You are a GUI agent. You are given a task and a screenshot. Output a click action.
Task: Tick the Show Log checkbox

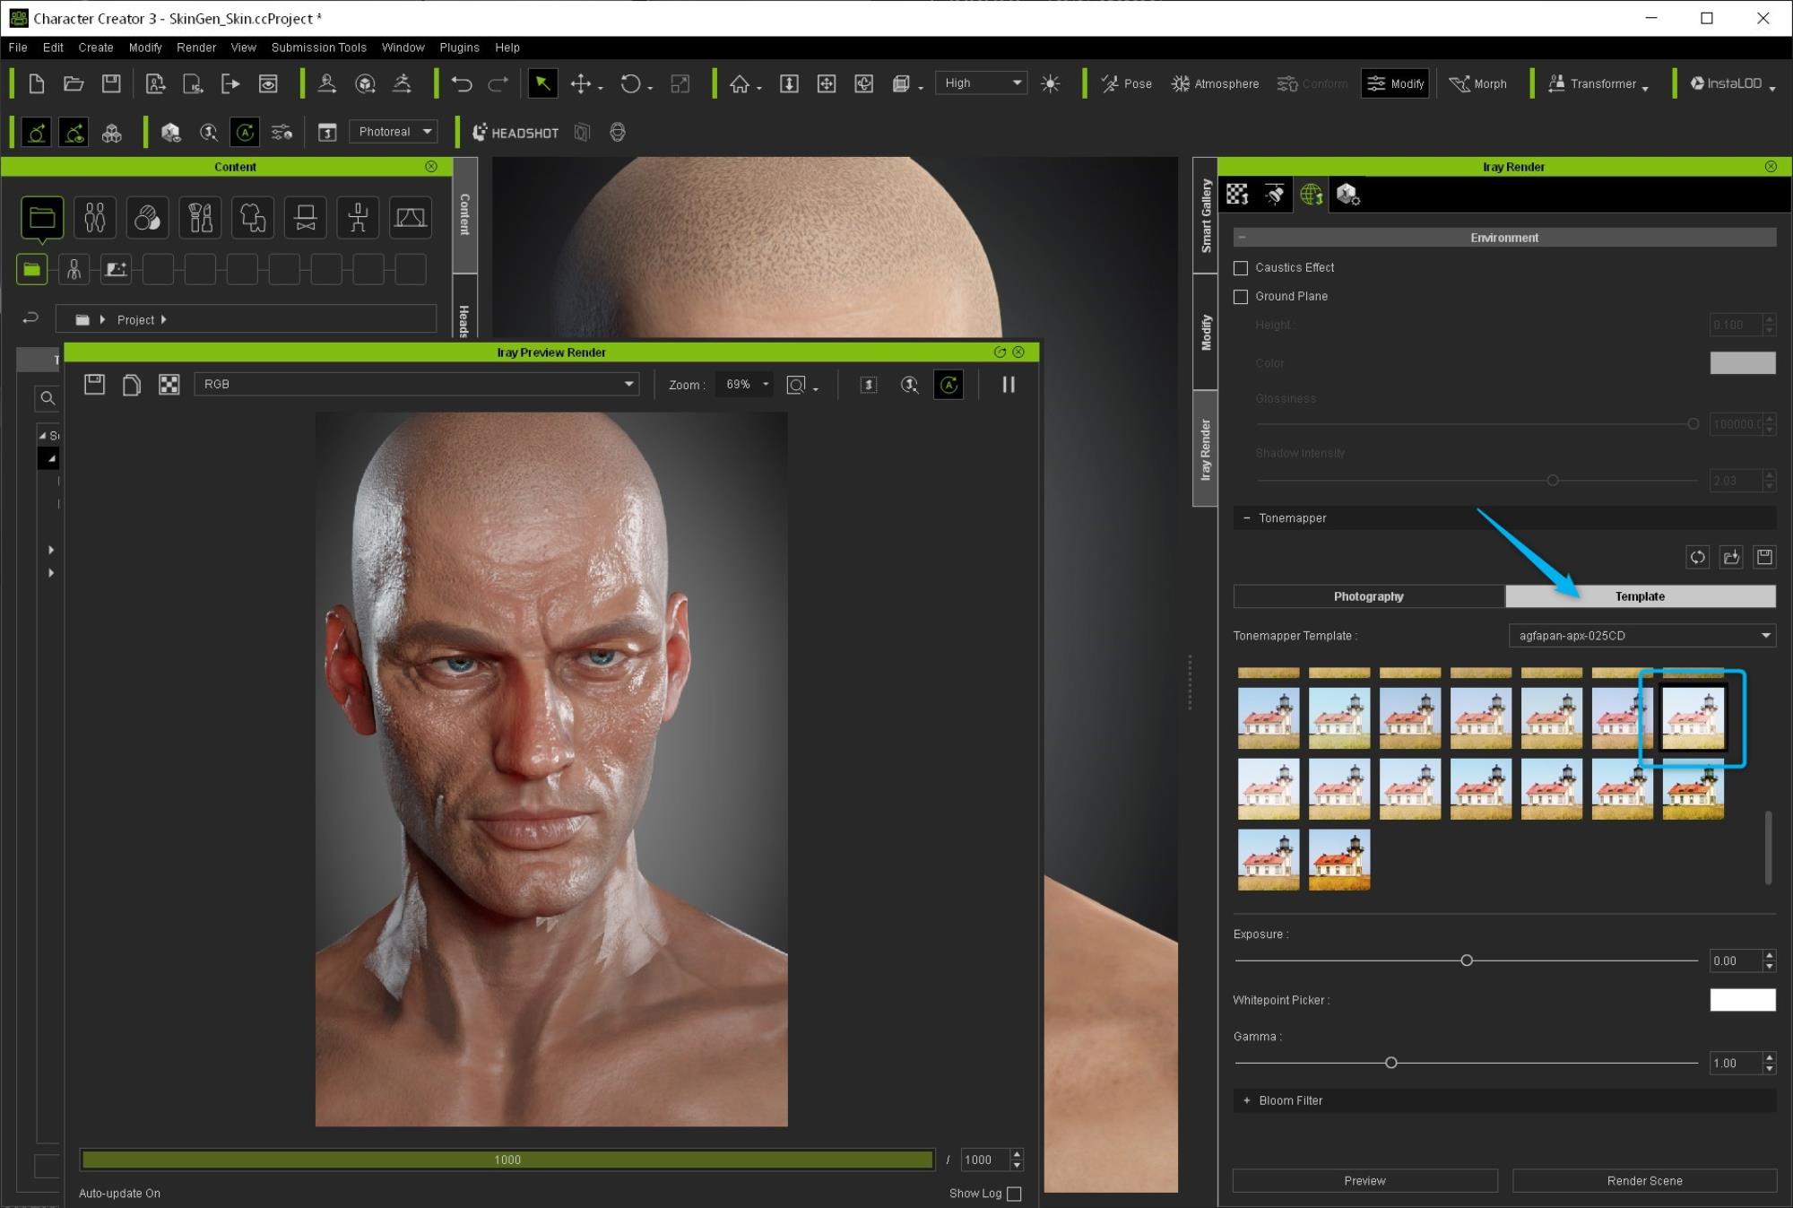[1014, 1194]
